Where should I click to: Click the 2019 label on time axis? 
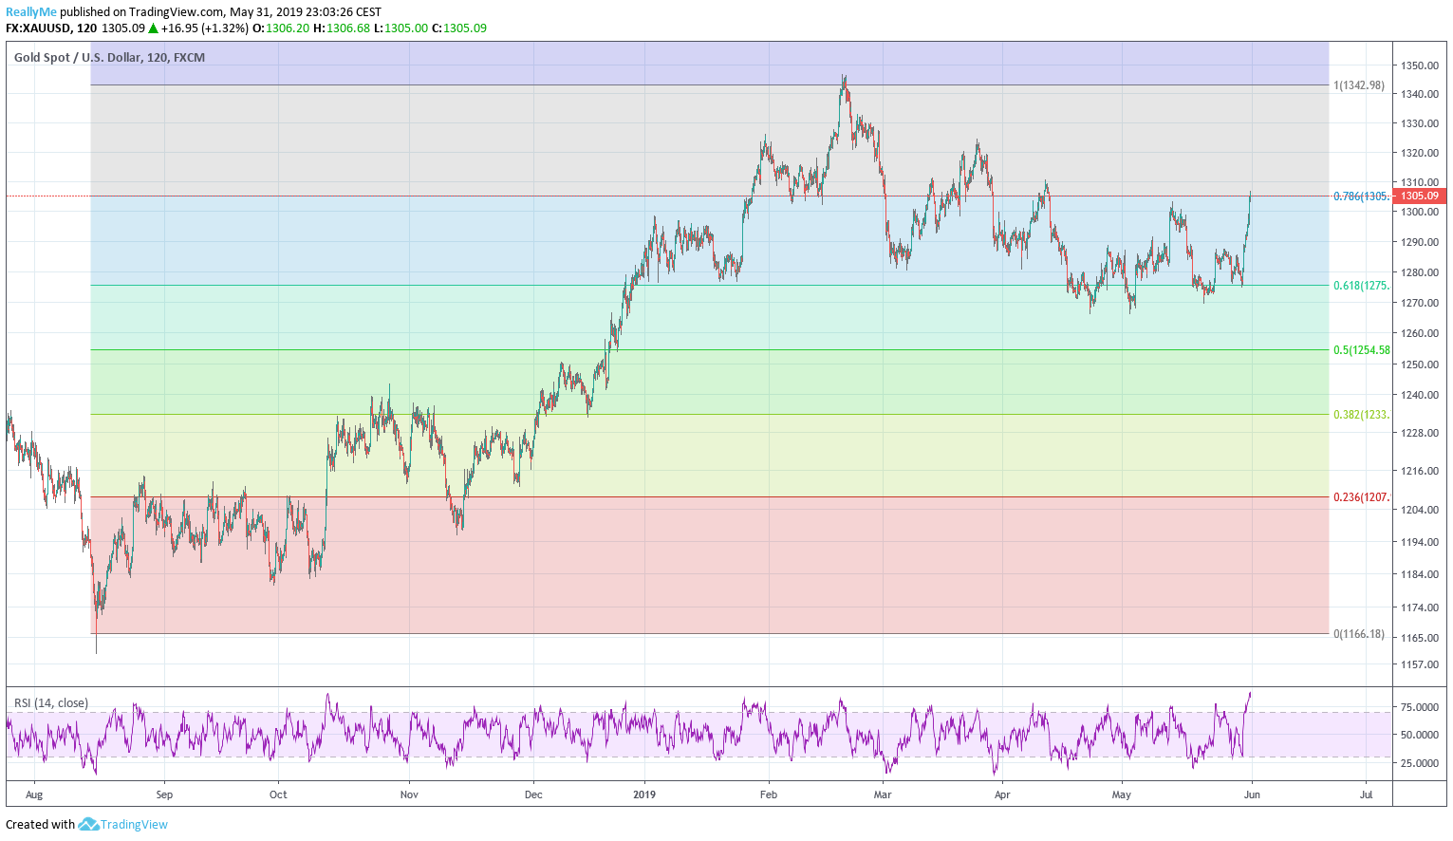click(645, 794)
